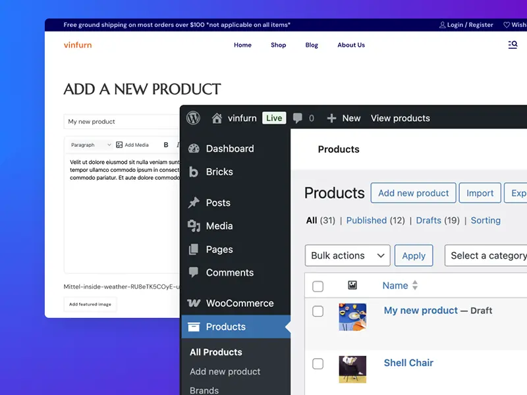Click the search menu icon on vinfurn site
527x395 pixels.
pyautogui.click(x=513, y=45)
